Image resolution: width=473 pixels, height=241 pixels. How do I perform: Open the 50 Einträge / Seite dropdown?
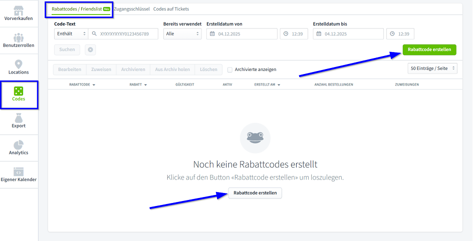tap(433, 68)
